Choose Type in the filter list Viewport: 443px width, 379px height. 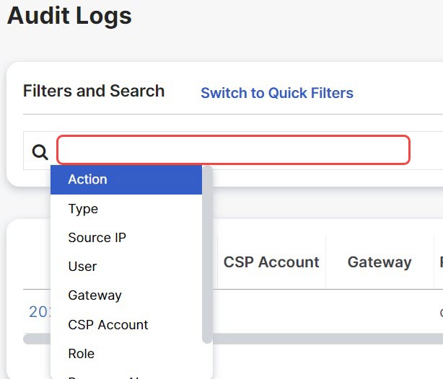point(126,209)
